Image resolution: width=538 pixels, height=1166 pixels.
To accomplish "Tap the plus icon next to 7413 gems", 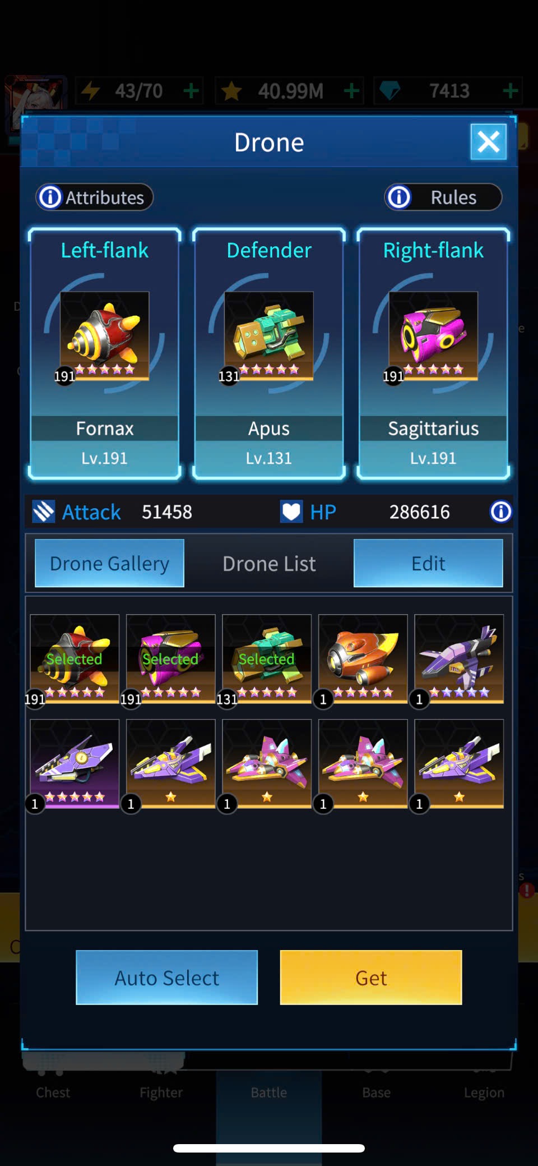I will pyautogui.click(x=510, y=90).
